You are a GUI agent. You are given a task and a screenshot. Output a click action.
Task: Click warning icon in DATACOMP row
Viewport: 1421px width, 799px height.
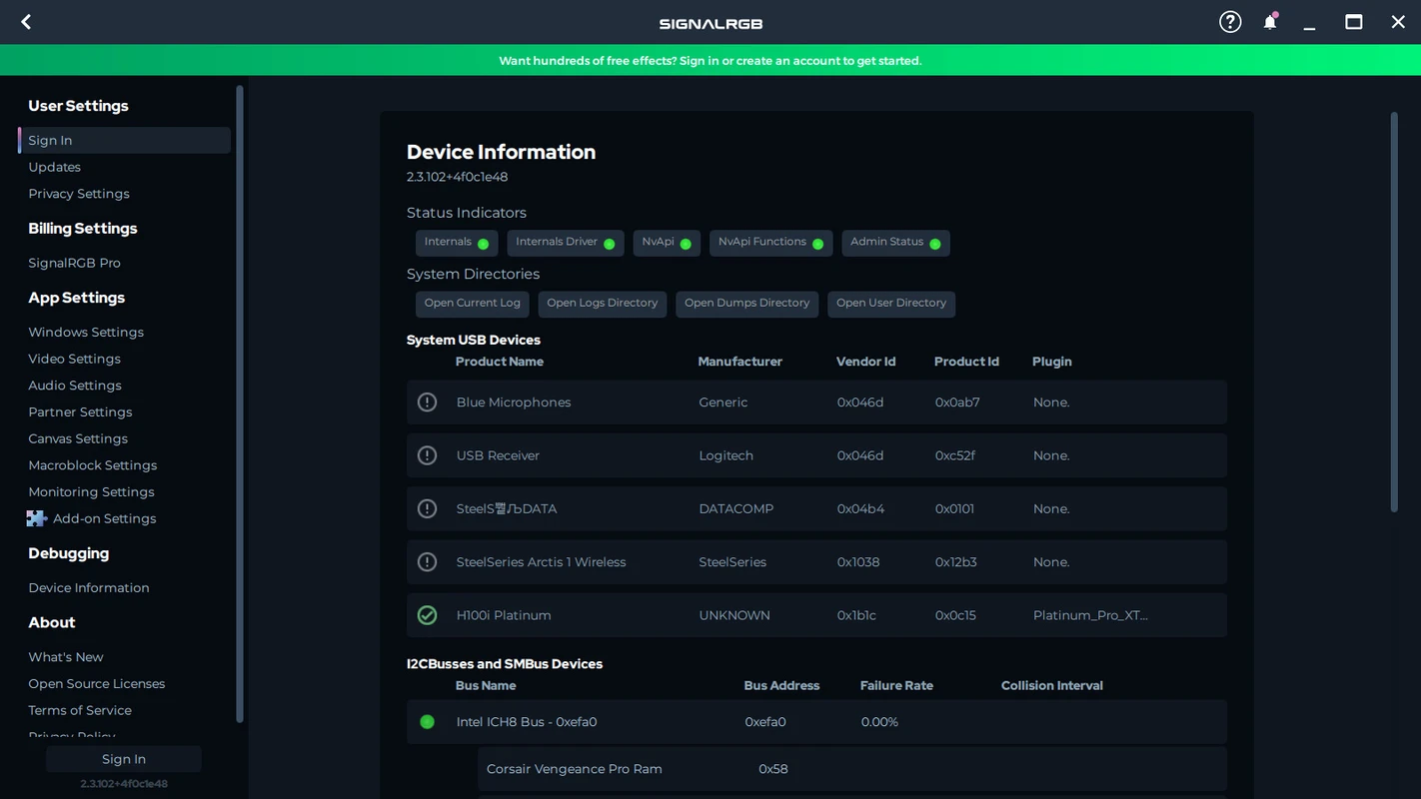(x=427, y=508)
